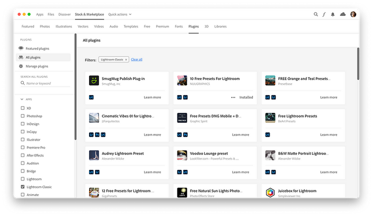373x216 pixels.
Task: Click the Cinematic Vibes 01 plugin thumbnail
Action: (x=94, y=118)
